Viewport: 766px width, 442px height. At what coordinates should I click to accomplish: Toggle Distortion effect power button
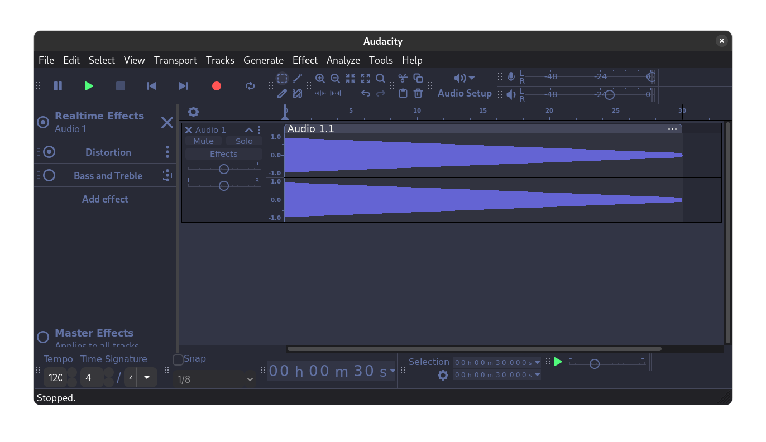[49, 152]
